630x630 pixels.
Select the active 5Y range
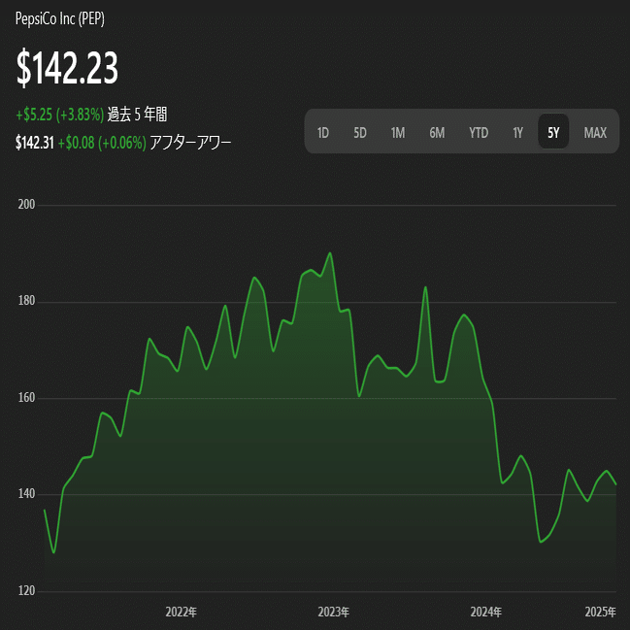[x=553, y=132]
